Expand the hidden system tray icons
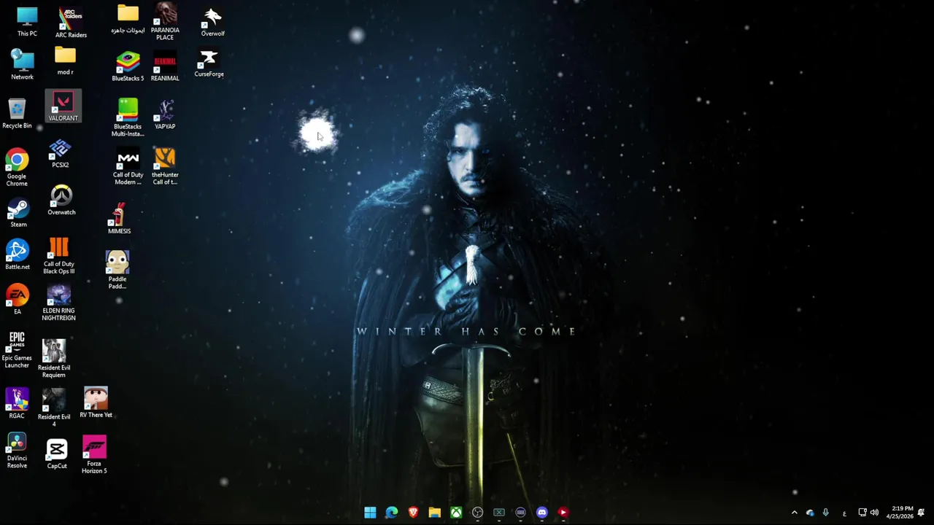 795,513
